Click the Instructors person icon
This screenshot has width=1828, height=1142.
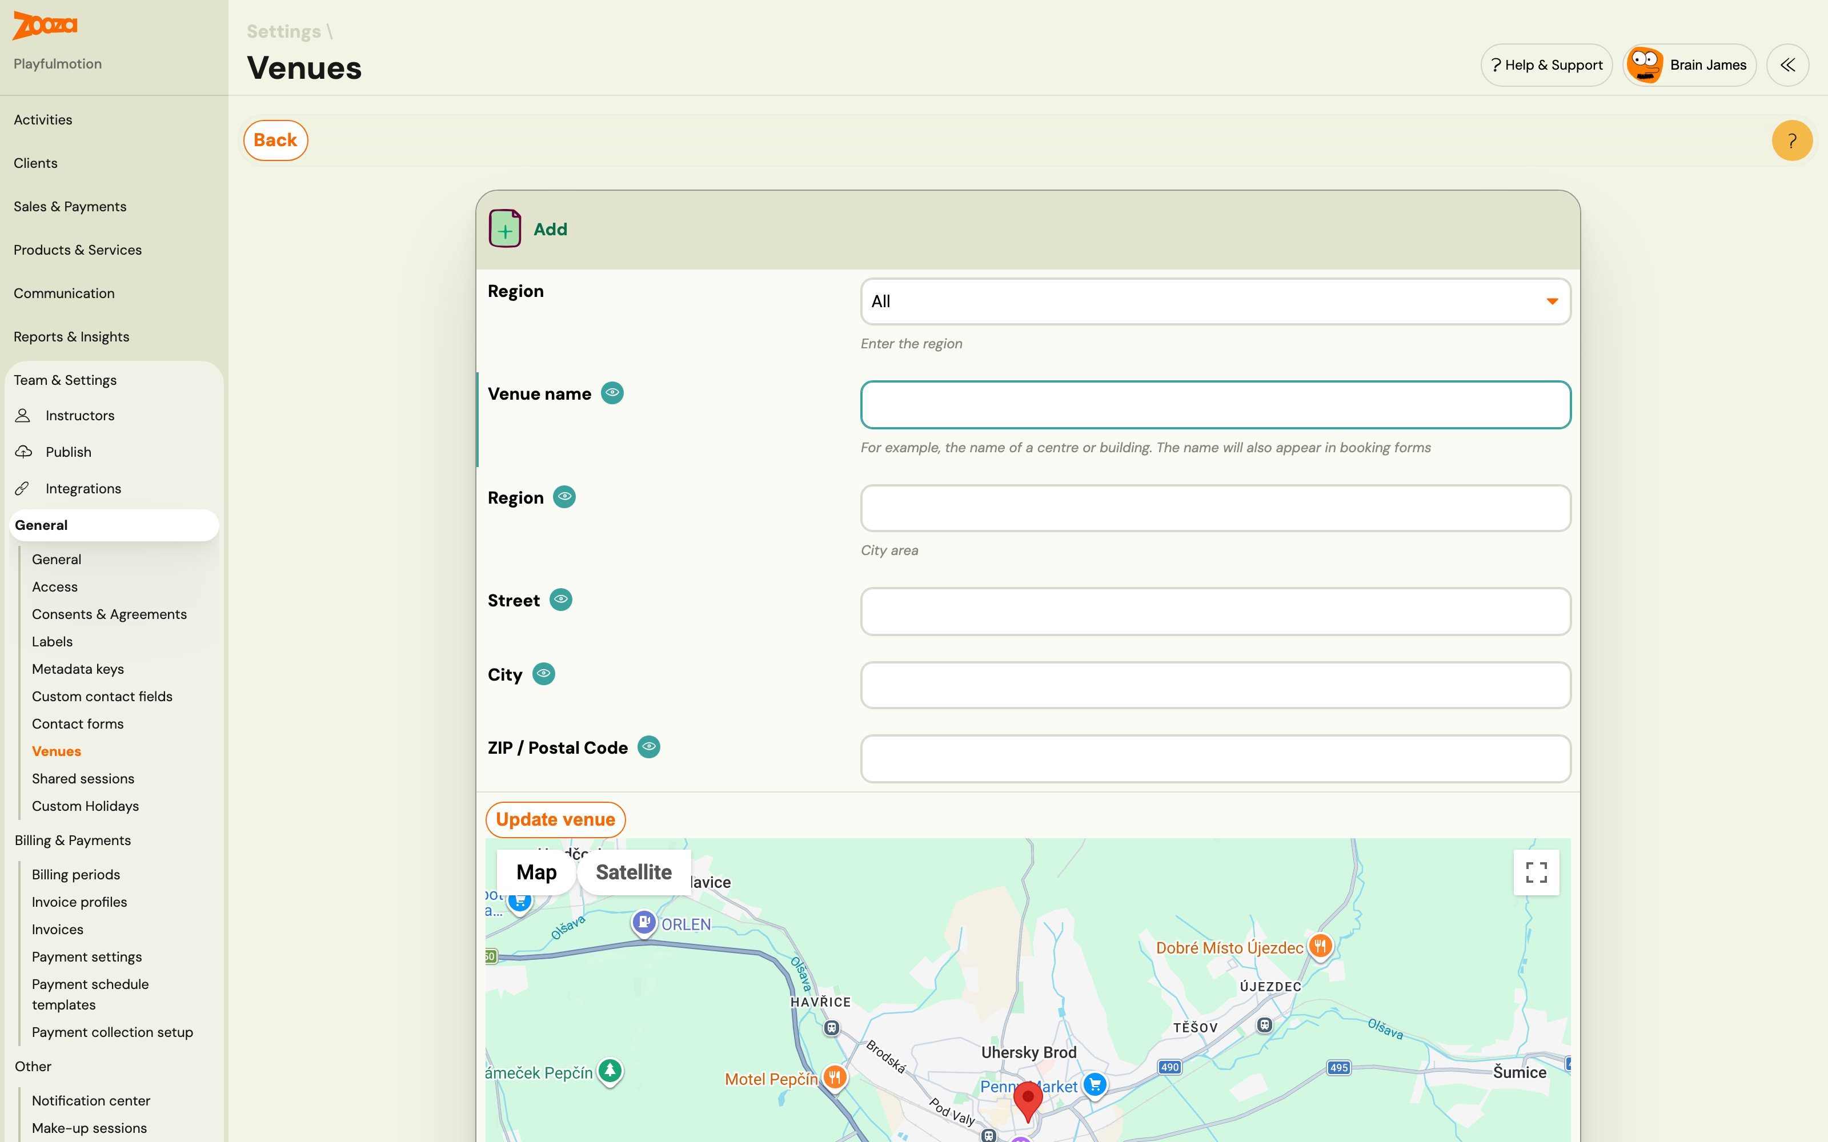[x=23, y=416]
